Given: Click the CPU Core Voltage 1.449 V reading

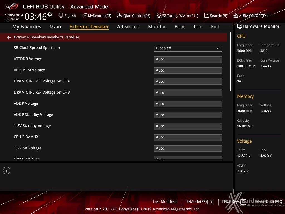Looking at the screenshot, I should tap(266, 66).
